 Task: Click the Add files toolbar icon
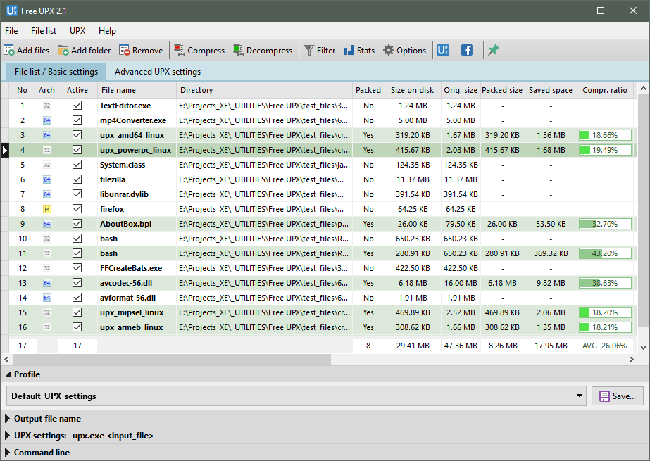click(9, 51)
